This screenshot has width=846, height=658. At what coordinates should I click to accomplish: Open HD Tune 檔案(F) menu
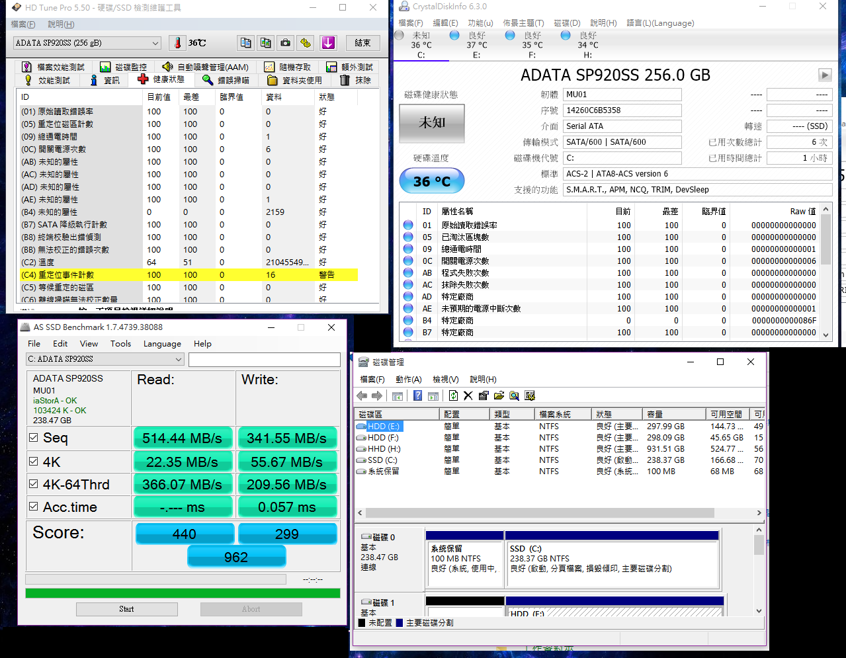click(x=23, y=24)
